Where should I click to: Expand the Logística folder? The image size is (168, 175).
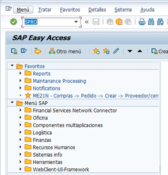point(20,132)
